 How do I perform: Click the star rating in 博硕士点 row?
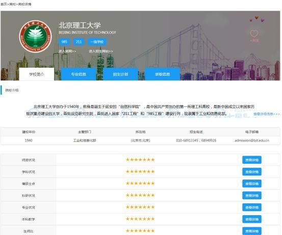click(x=140, y=183)
